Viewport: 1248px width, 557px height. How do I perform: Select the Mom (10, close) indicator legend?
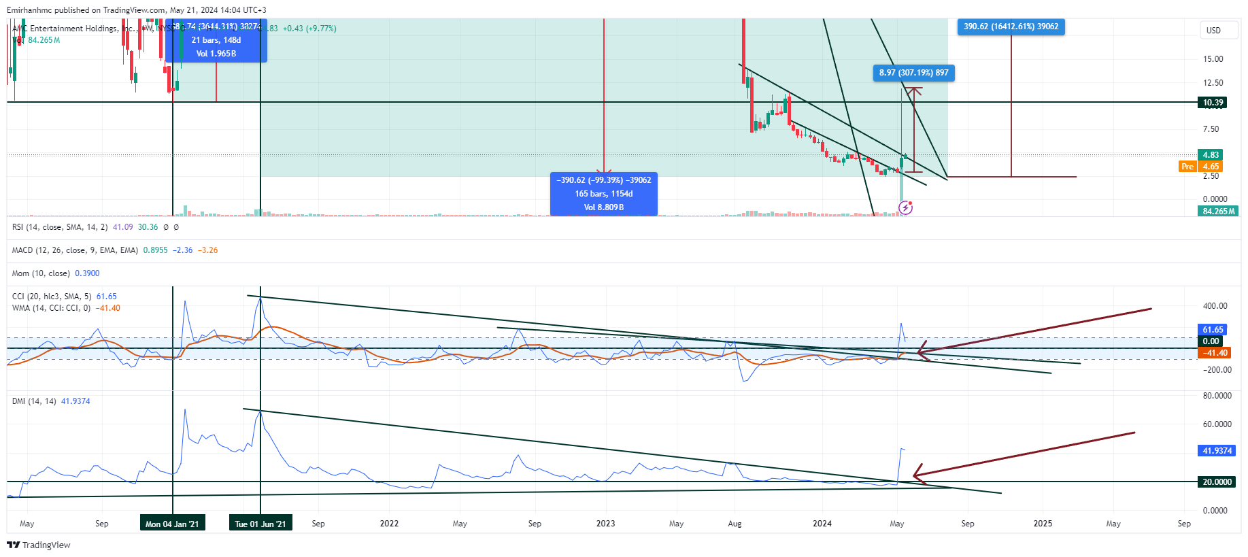[x=41, y=273]
